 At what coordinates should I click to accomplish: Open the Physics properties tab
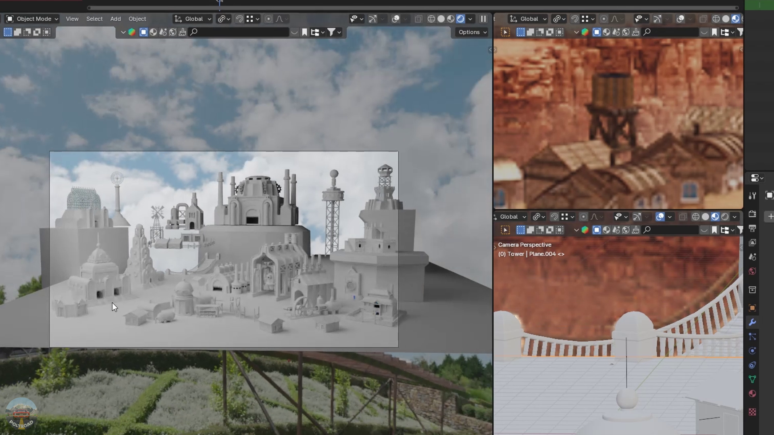point(752,351)
